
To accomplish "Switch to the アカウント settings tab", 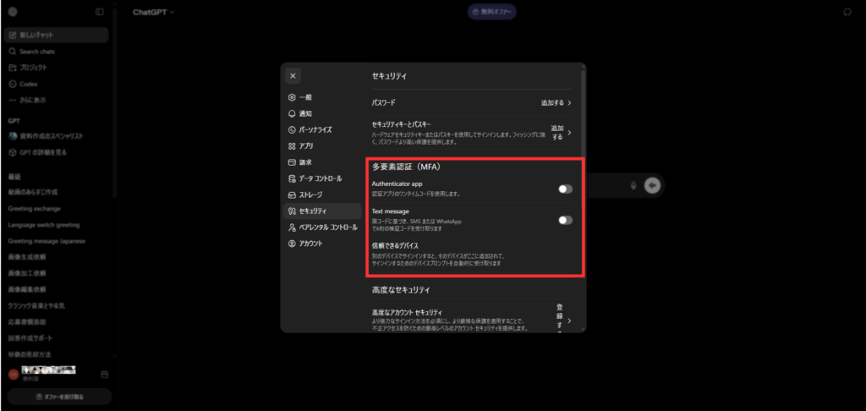I will click(322, 244).
